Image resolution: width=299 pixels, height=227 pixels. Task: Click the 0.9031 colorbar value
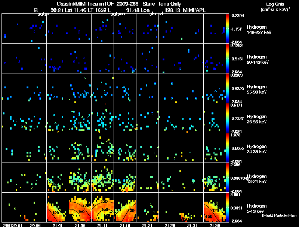tap(237, 208)
